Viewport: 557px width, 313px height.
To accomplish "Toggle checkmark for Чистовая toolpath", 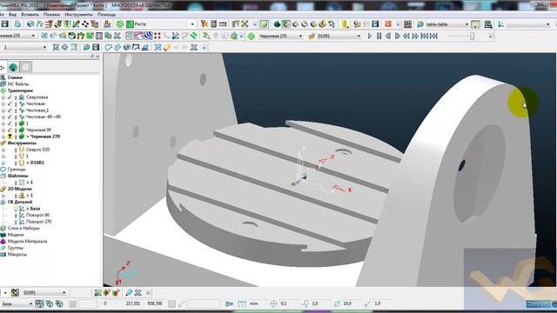I will [x=10, y=104].
